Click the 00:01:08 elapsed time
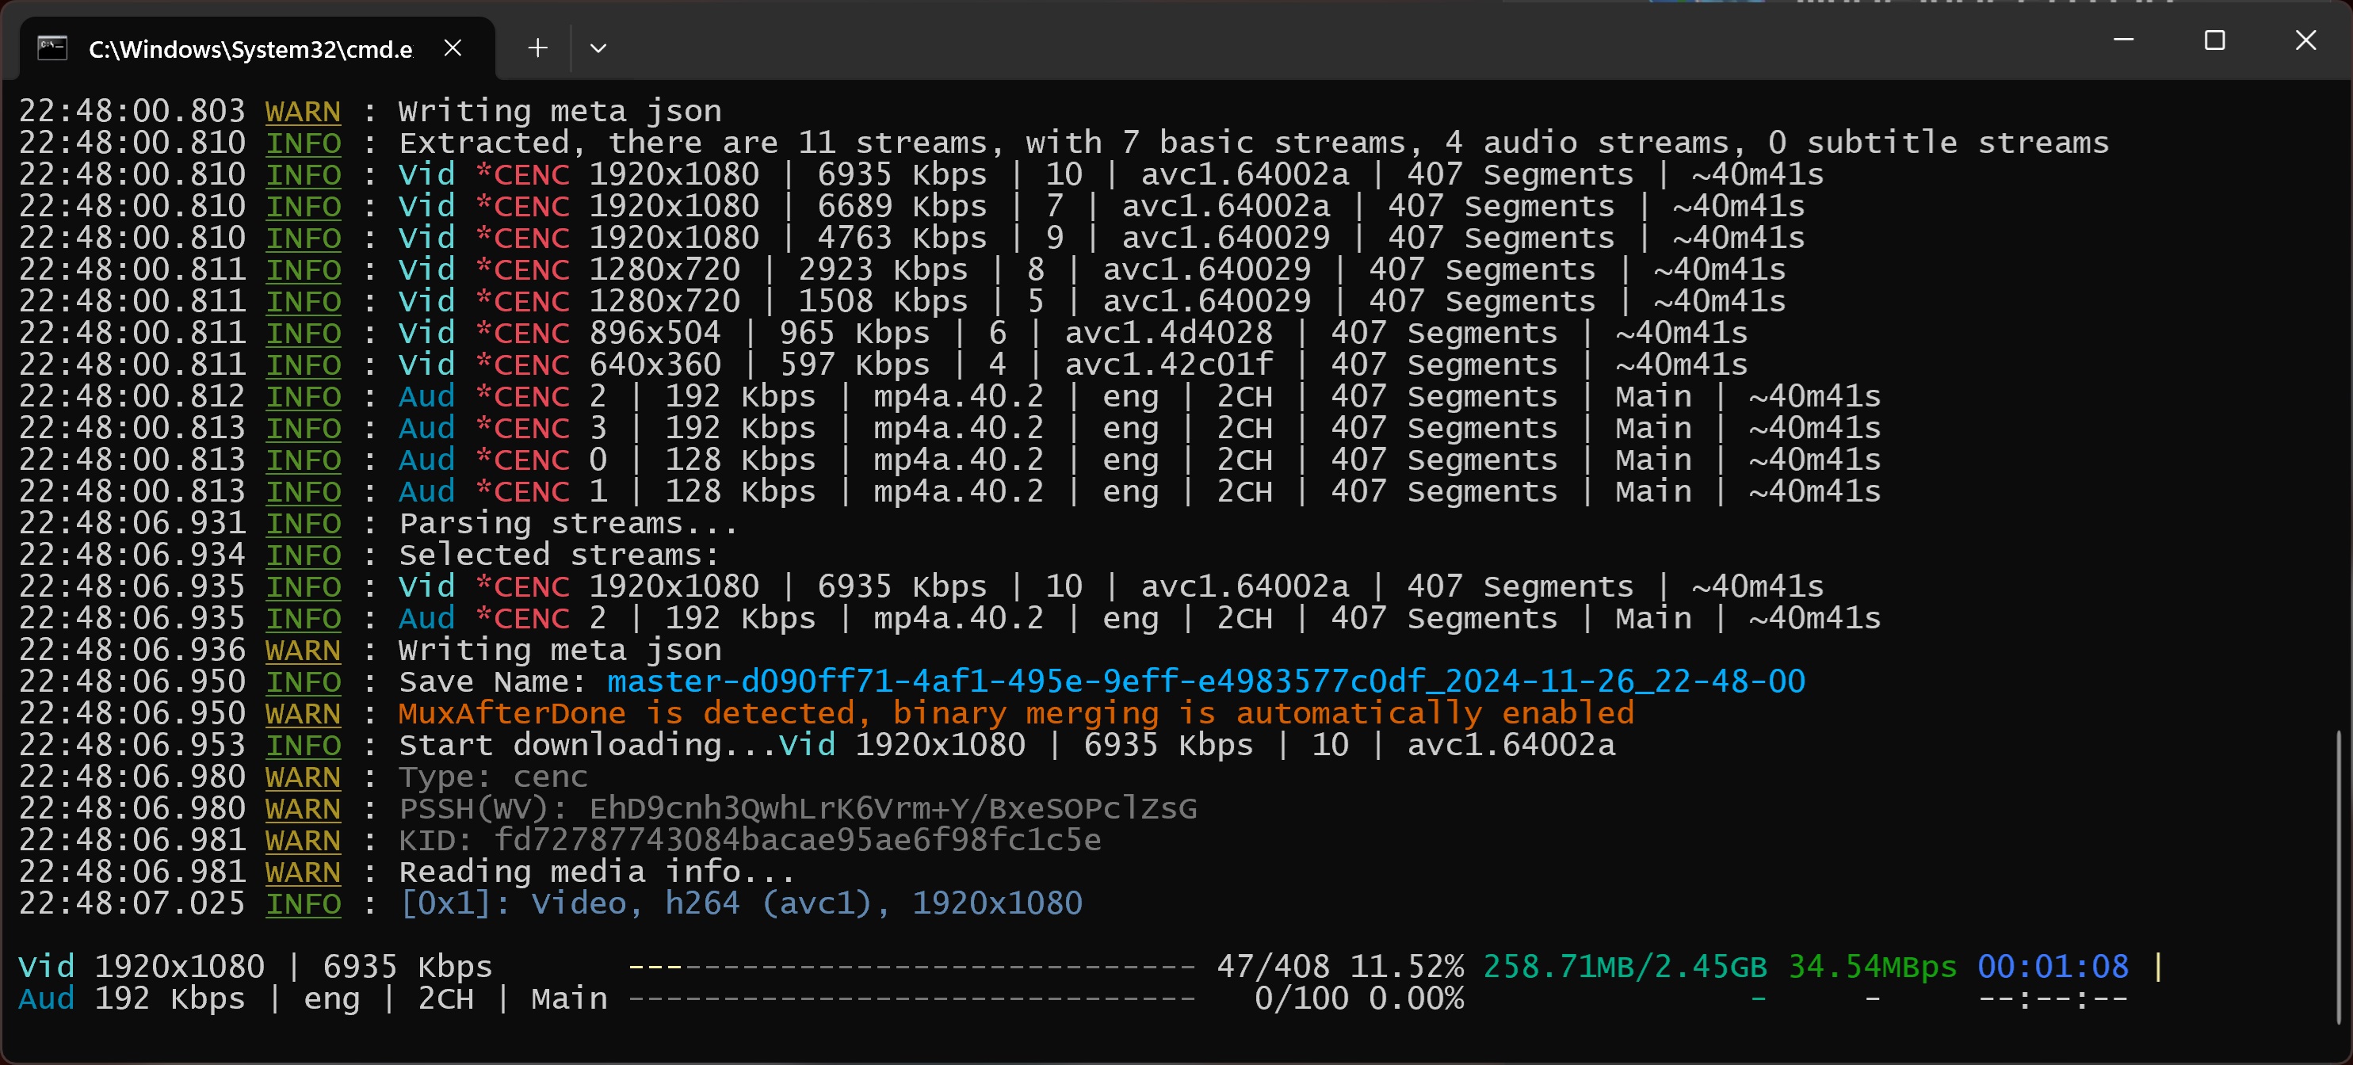The image size is (2353, 1065). click(2053, 967)
